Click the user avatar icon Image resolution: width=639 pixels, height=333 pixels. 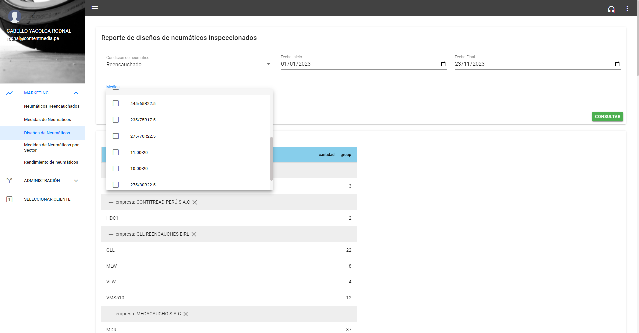click(x=15, y=16)
